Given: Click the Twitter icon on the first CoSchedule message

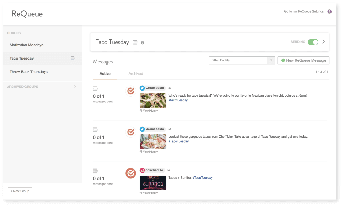Looking at the screenshot, I should tap(143, 88).
